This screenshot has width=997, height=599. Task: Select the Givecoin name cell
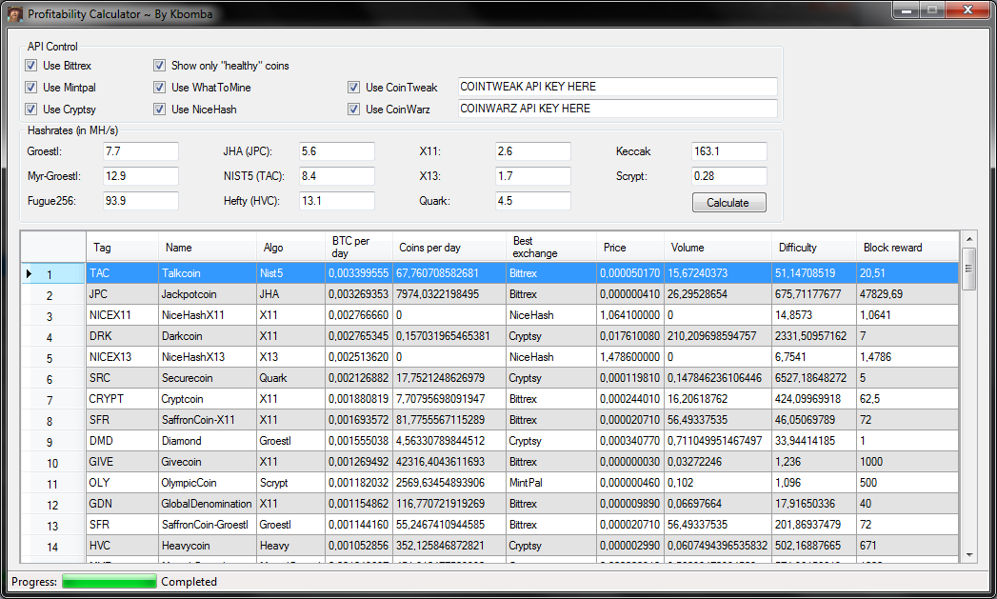(x=208, y=462)
